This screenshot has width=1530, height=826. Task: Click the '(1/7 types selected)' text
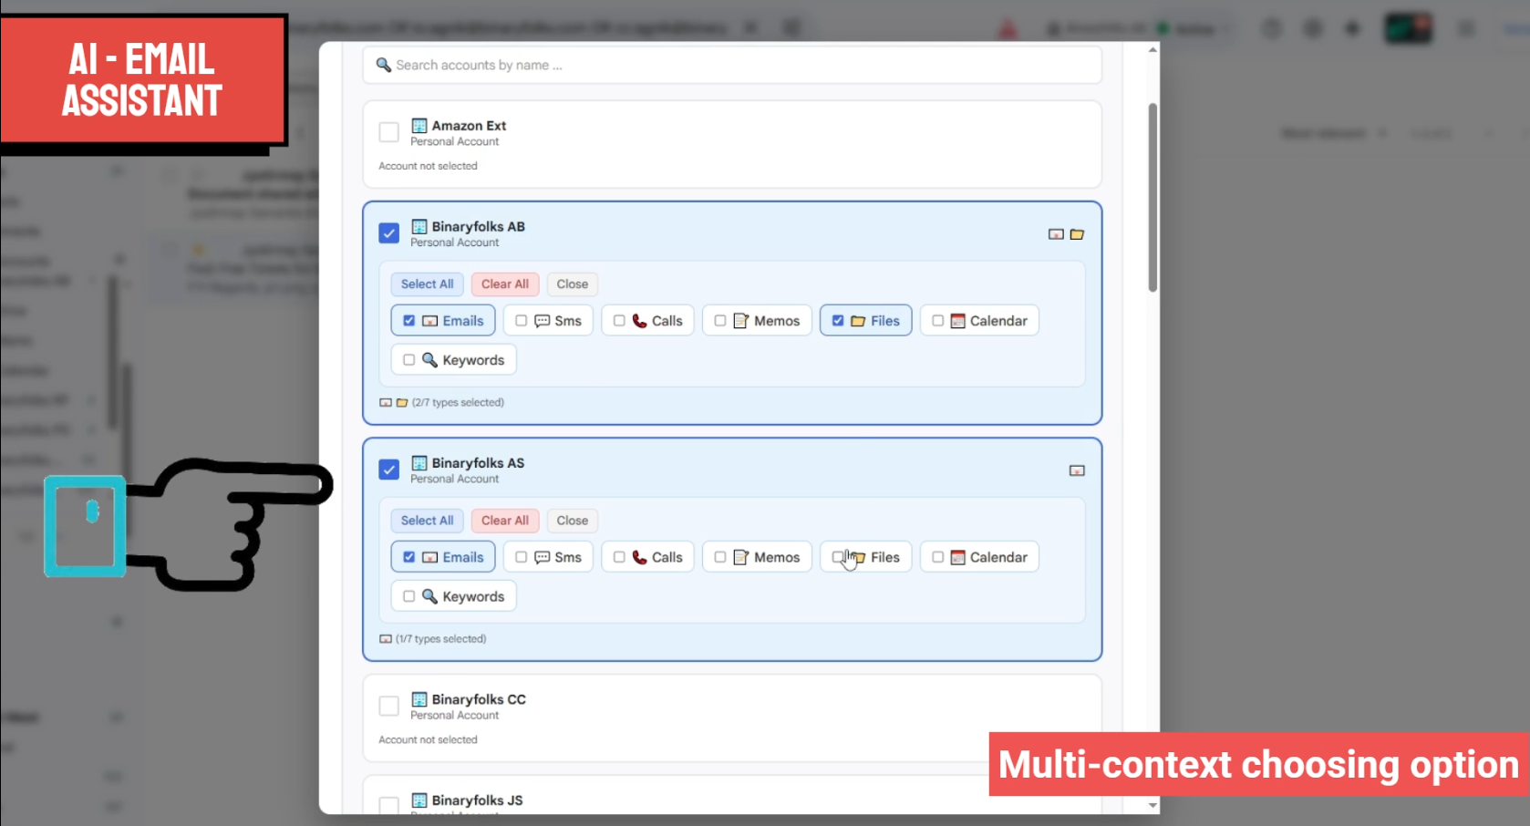coord(440,639)
